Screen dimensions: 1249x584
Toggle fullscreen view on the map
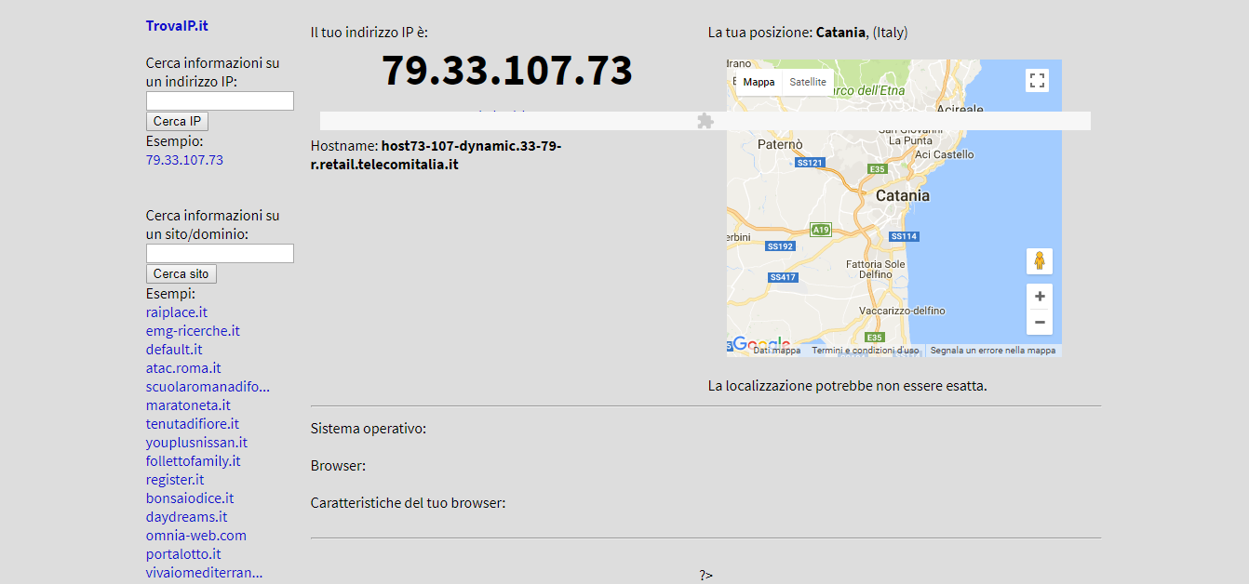click(x=1038, y=80)
